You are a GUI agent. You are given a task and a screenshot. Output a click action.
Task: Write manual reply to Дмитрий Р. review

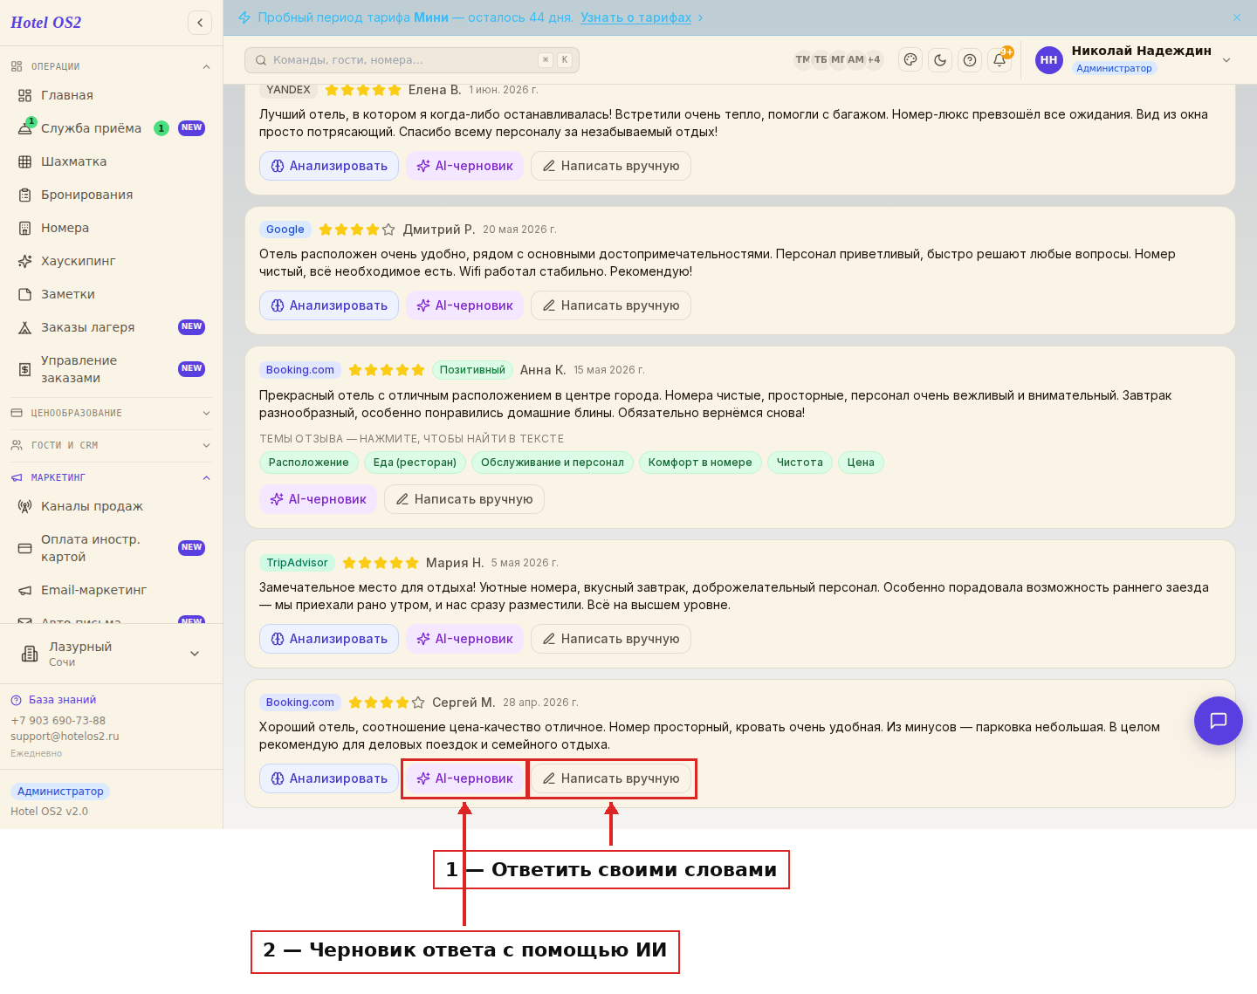611,305
